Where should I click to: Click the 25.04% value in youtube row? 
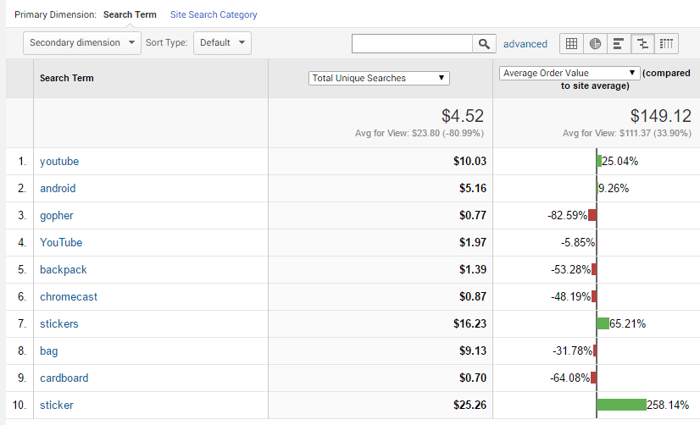[x=620, y=161]
